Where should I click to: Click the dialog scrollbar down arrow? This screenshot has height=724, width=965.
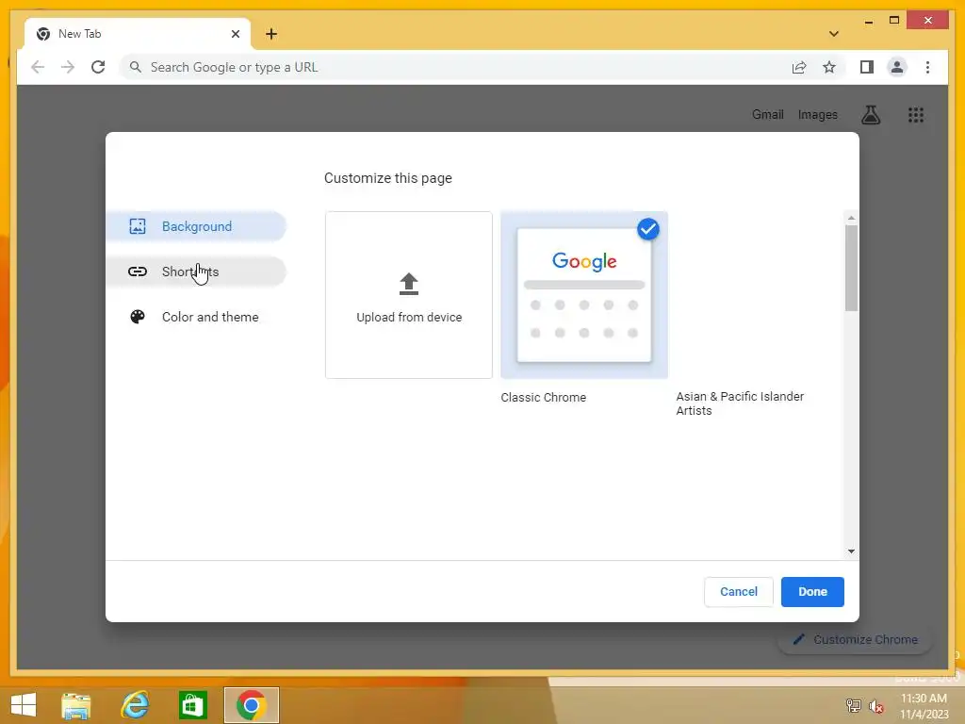pyautogui.click(x=851, y=551)
